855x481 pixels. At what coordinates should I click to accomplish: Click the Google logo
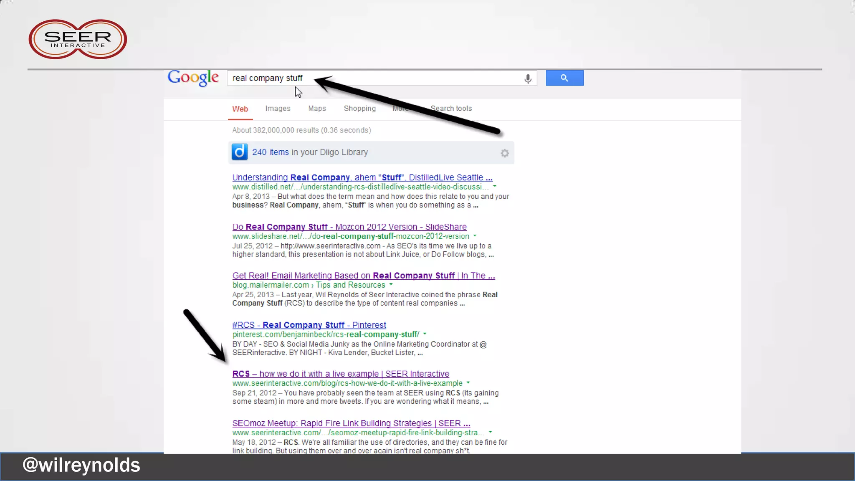(193, 78)
